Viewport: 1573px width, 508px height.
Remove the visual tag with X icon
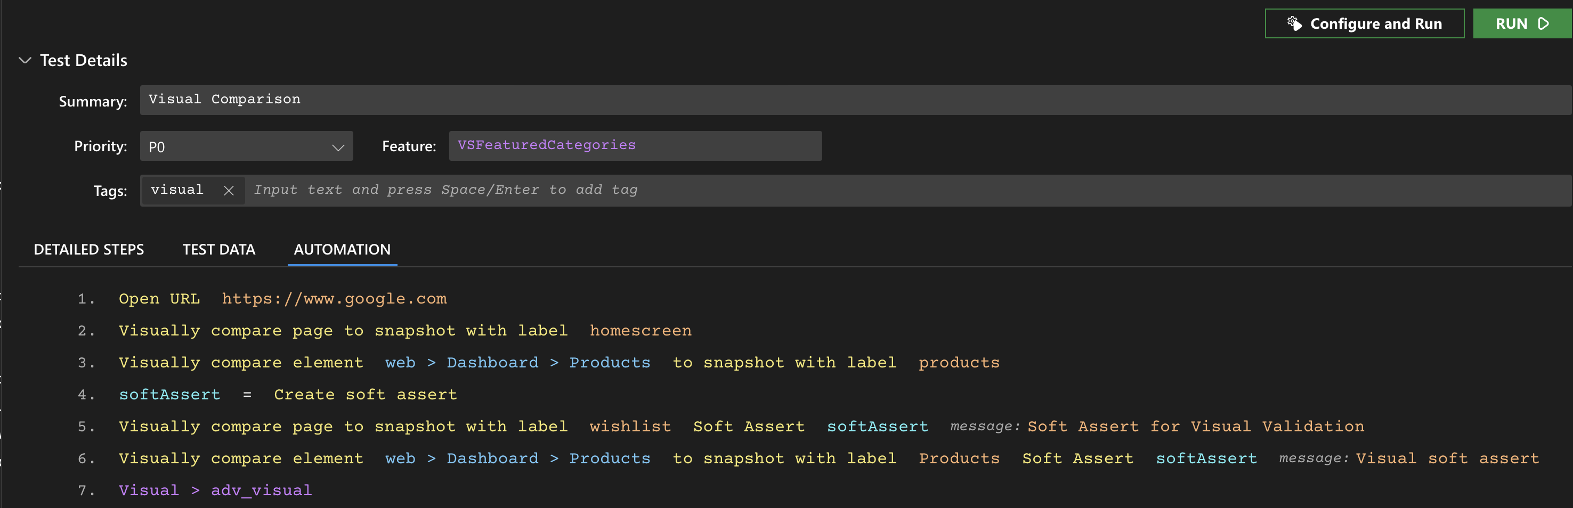(229, 191)
